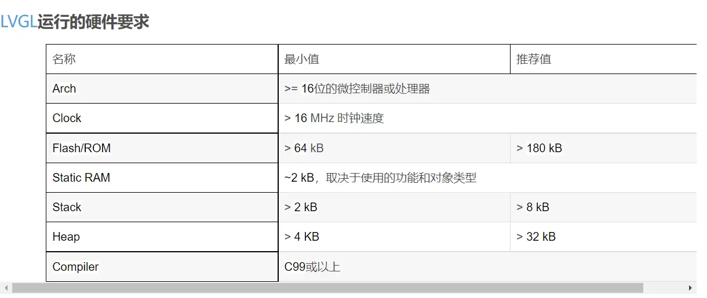
Task: Click the Static RAM cell
Action: click(x=162, y=178)
